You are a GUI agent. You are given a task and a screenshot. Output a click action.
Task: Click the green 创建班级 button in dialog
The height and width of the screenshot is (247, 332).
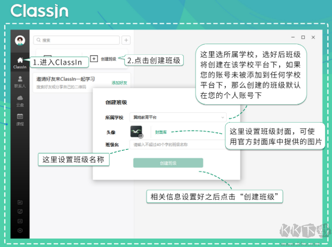(168, 163)
